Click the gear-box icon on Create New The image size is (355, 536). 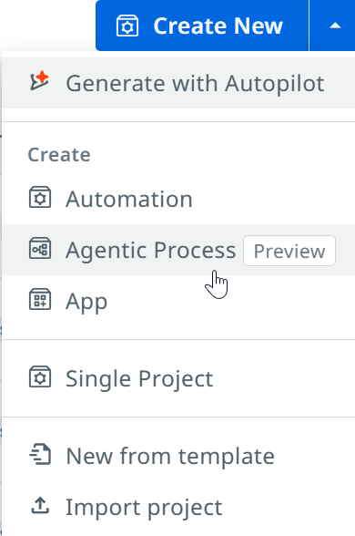(127, 26)
